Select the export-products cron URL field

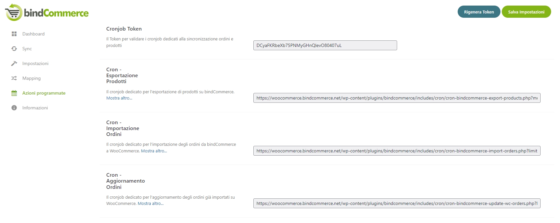[x=396, y=98]
